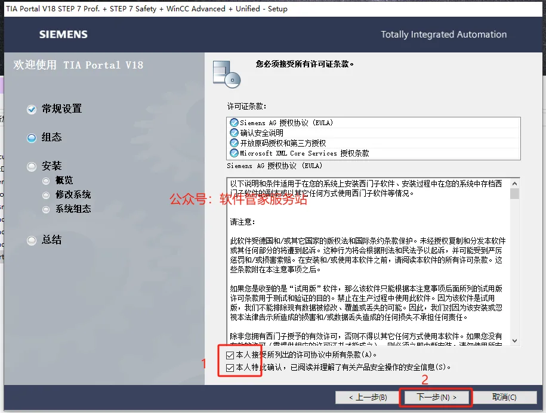546x413 pixels.
Task: Click the 安装 step label
Action: tap(51, 166)
